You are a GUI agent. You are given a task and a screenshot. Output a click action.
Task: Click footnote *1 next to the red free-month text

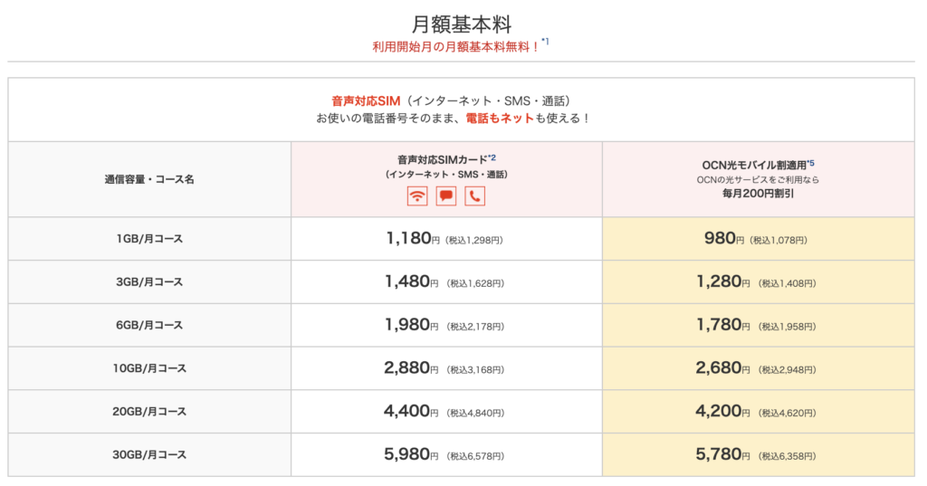[544, 42]
